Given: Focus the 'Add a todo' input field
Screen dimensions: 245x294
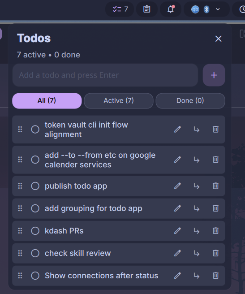Looking at the screenshot, I should (x=105, y=75).
